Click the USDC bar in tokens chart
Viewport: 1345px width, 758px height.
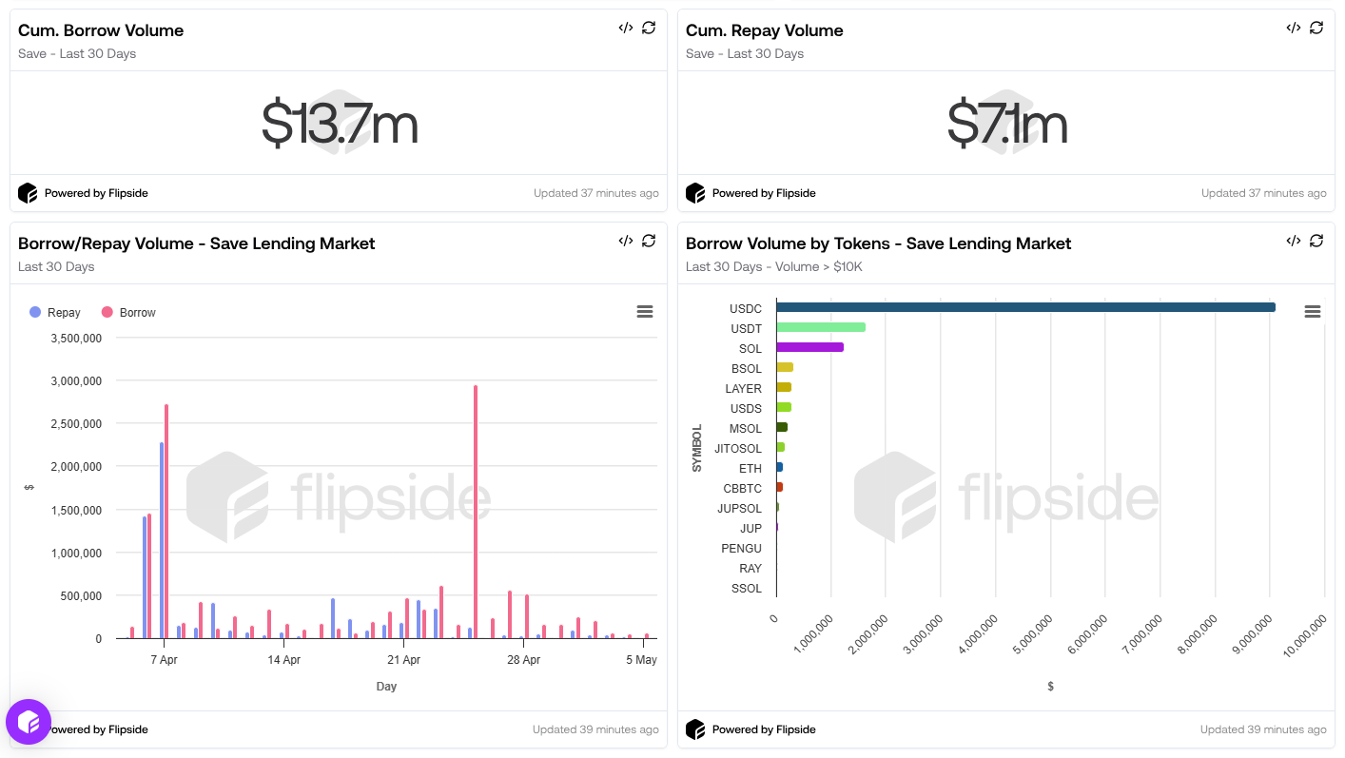point(1025,307)
